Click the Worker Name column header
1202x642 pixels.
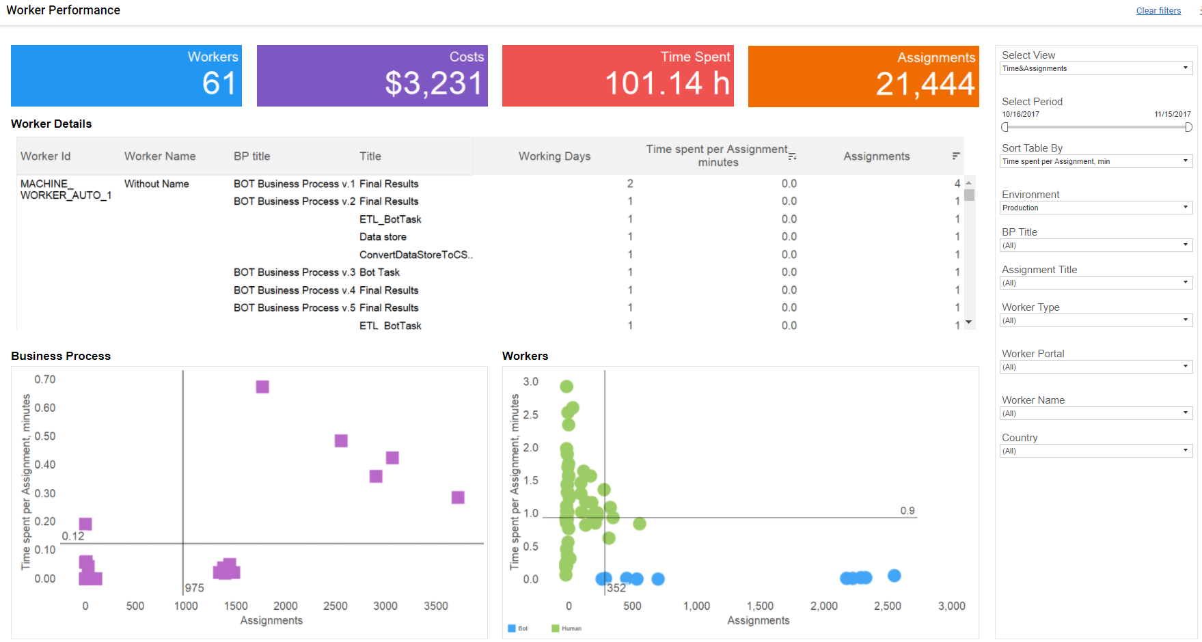point(160,156)
